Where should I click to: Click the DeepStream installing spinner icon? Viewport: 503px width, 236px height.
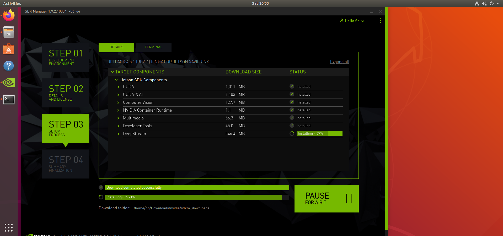point(292,134)
